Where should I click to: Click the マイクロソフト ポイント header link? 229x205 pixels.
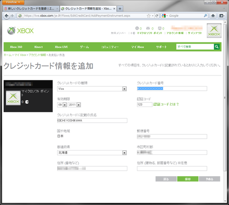tap(149, 33)
